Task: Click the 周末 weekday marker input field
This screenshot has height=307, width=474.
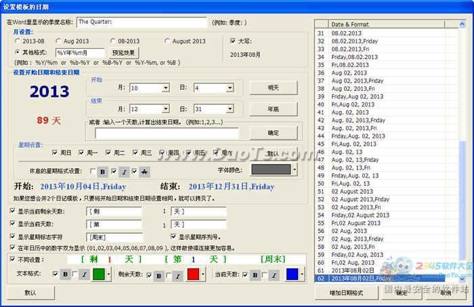Action: (x=114, y=237)
